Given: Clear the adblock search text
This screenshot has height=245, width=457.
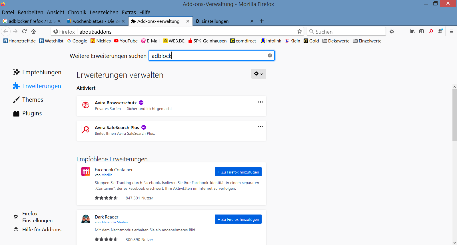Looking at the screenshot, I should pos(270,55).
